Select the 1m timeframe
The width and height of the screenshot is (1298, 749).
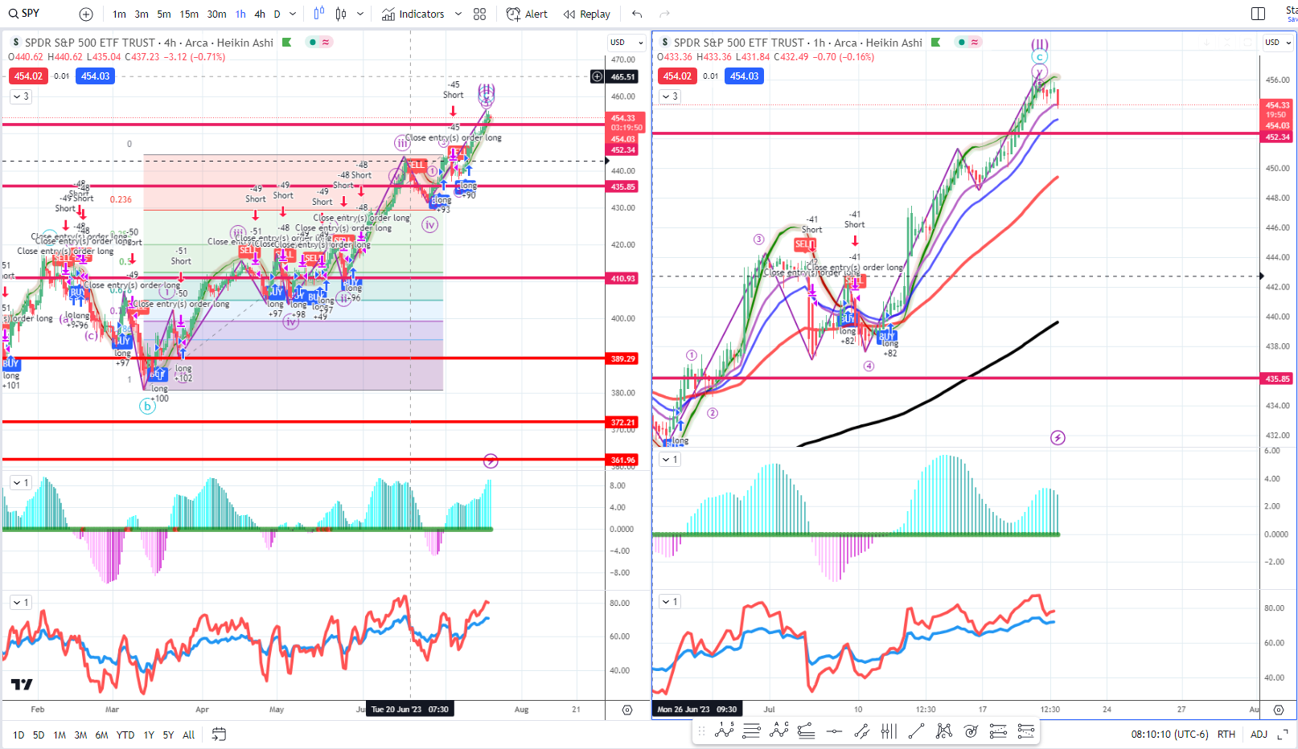click(119, 14)
